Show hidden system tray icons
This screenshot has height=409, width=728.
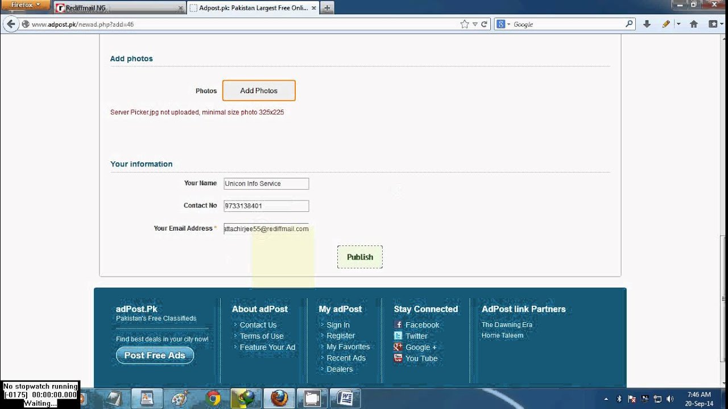click(x=606, y=399)
